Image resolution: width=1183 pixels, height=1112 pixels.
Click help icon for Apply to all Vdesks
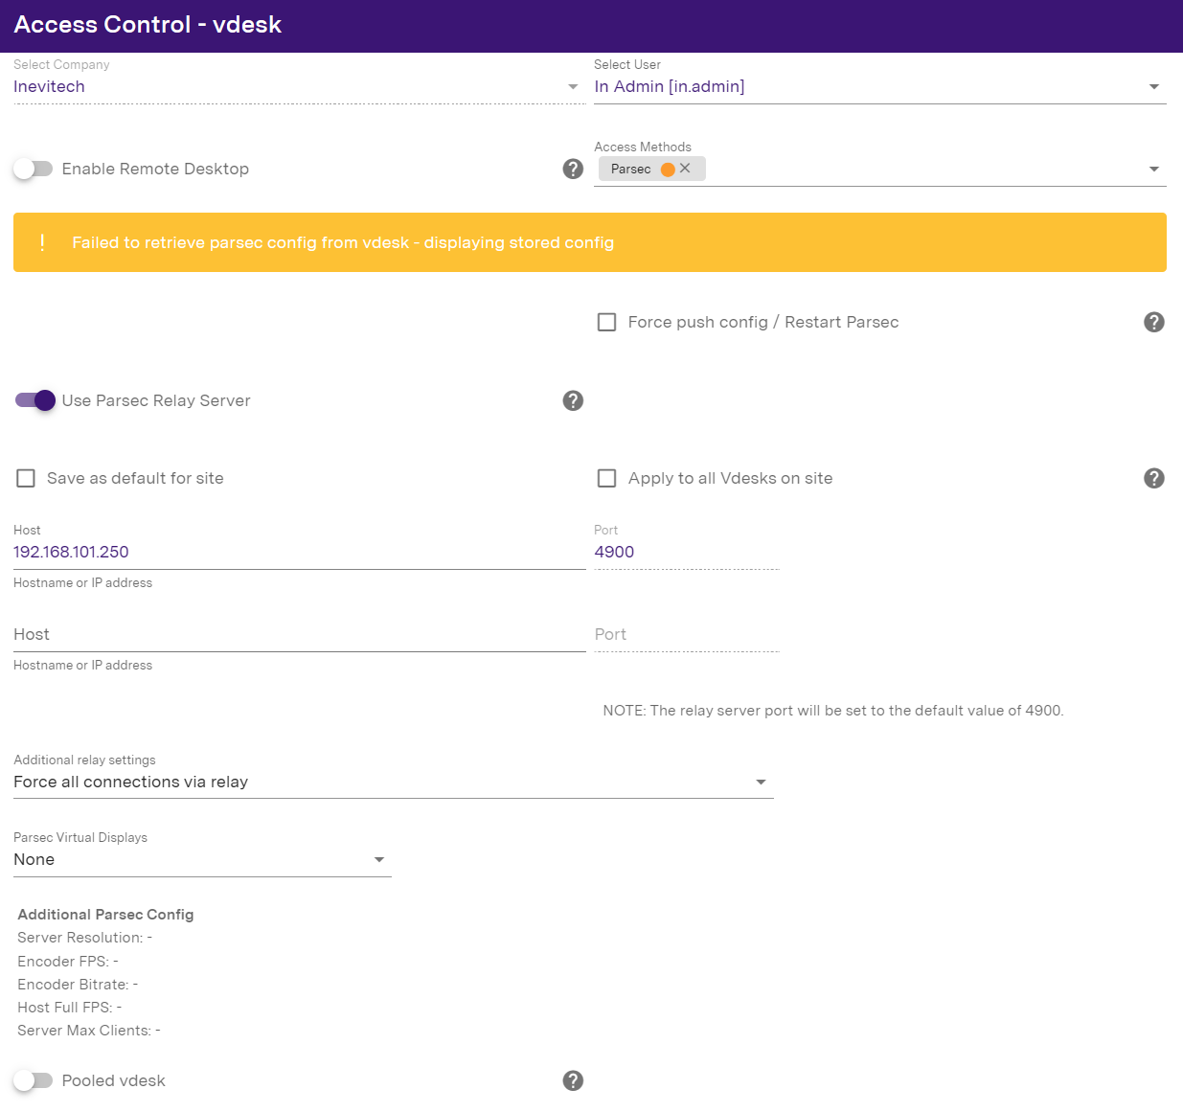tap(1153, 478)
